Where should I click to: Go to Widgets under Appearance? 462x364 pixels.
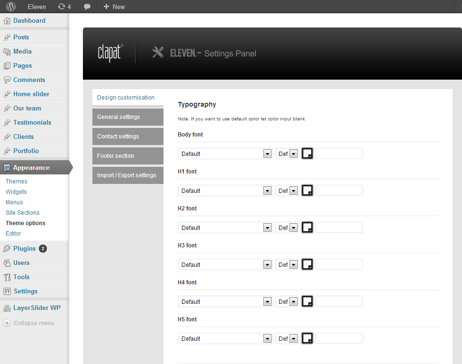pos(16,191)
